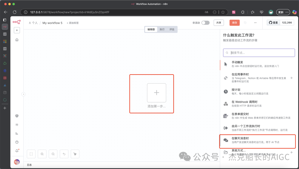Viewport: 299px width, 169px height.
Task: Toggle the 非活动 workflow active switch
Action: tap(205, 23)
